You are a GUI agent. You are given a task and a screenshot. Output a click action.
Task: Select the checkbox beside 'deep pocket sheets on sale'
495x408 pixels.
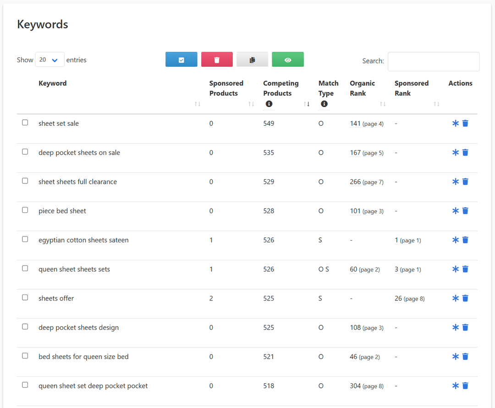coord(25,151)
